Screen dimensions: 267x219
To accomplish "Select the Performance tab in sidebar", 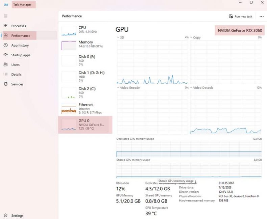I will point(21,35).
